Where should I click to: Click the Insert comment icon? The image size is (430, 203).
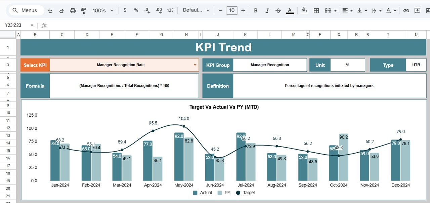point(417,11)
